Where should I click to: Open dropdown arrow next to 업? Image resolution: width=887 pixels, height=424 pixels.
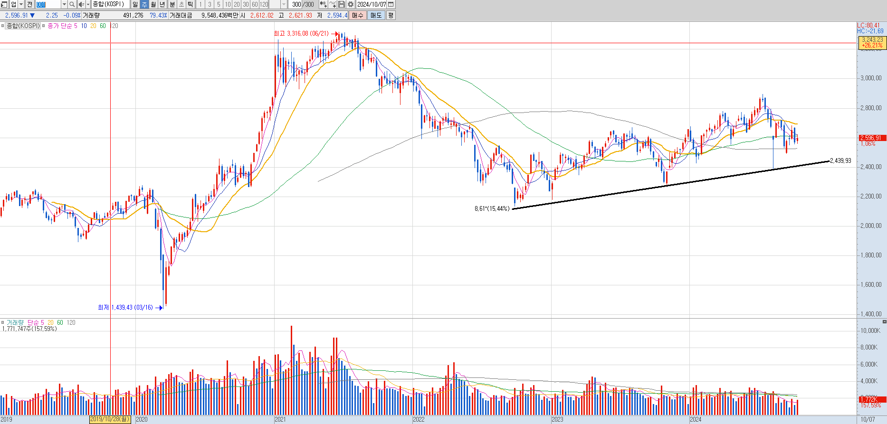coord(21,4)
